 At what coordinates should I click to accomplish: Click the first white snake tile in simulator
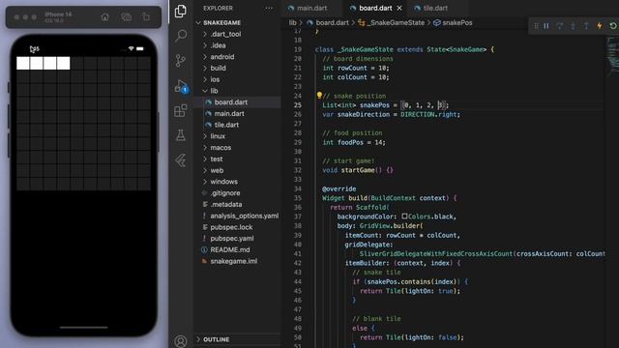click(23, 63)
